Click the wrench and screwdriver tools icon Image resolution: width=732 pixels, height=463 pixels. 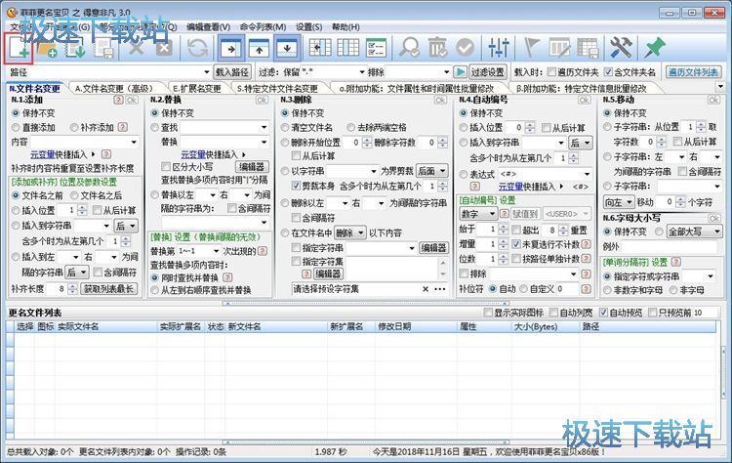620,47
